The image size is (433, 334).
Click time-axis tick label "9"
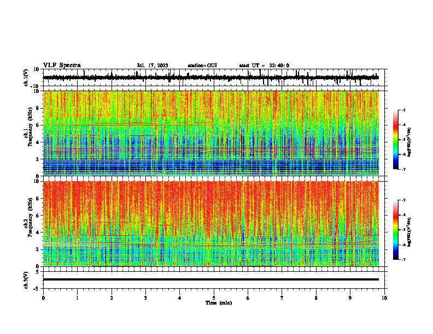coord(350,298)
